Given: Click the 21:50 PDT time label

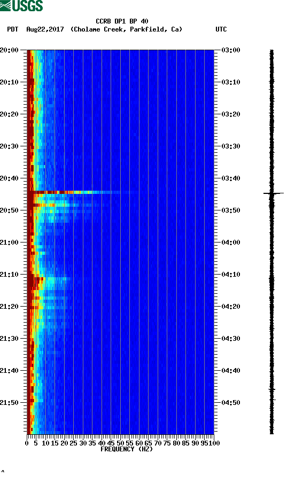Looking at the screenshot, I should (9, 402).
